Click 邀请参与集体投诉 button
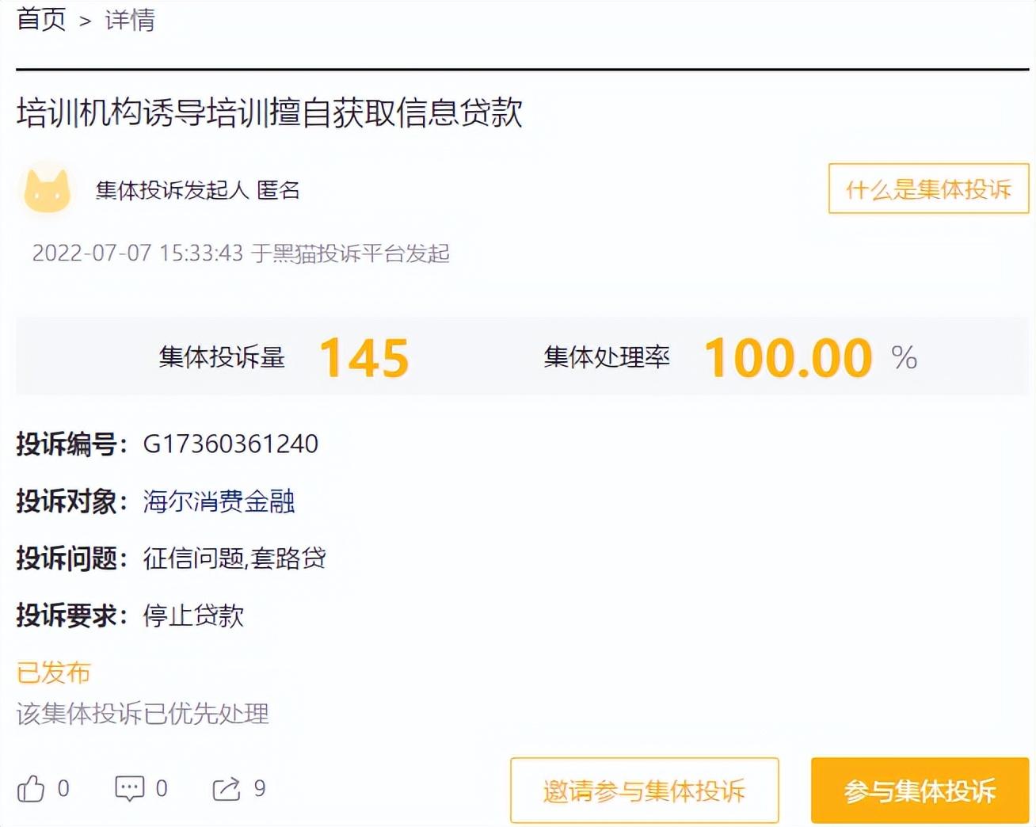1036x827 pixels. [645, 791]
